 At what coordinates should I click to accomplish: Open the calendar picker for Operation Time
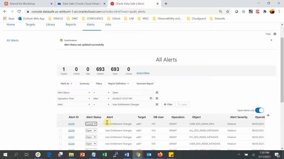click(x=151, y=98)
